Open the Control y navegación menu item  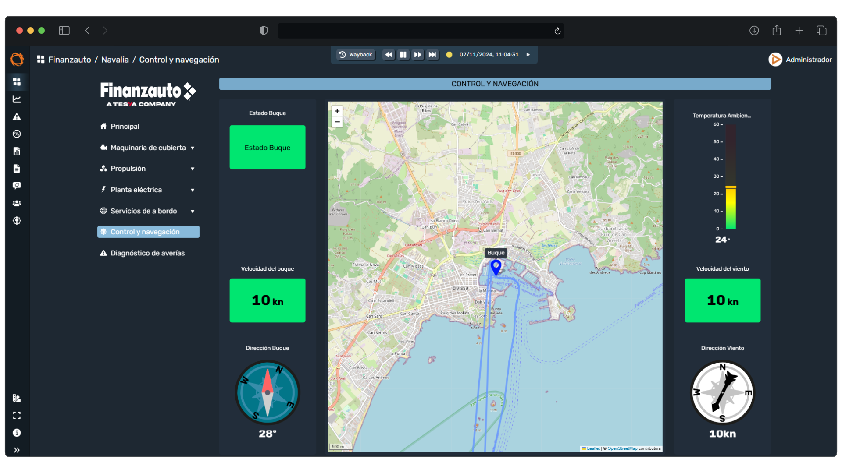tap(148, 232)
